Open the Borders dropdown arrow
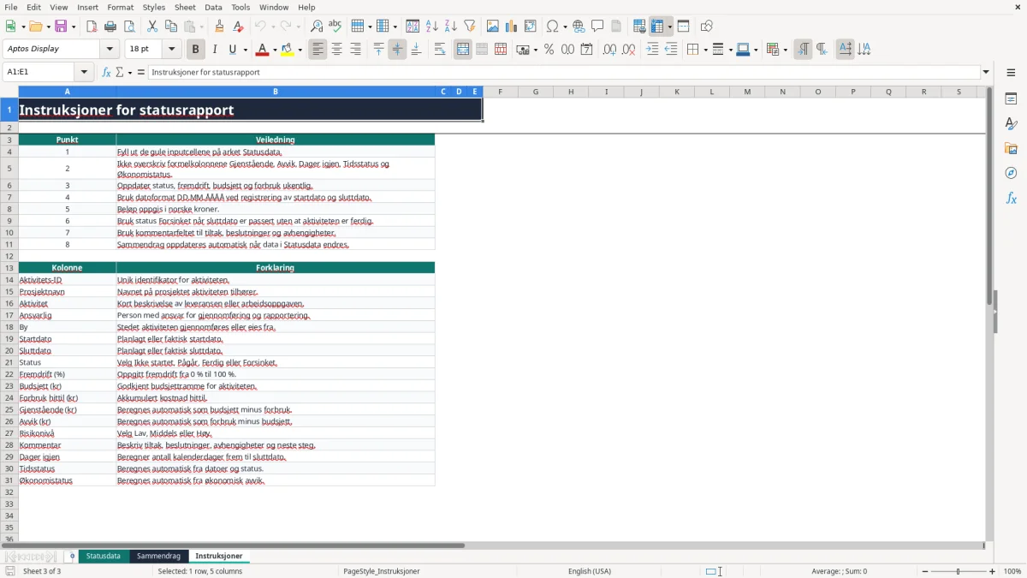This screenshot has height=578, width=1027. point(704,50)
